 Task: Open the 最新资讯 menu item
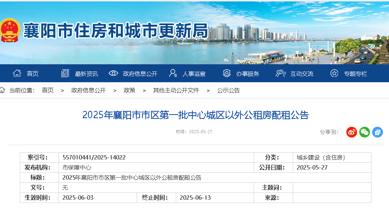86,74
